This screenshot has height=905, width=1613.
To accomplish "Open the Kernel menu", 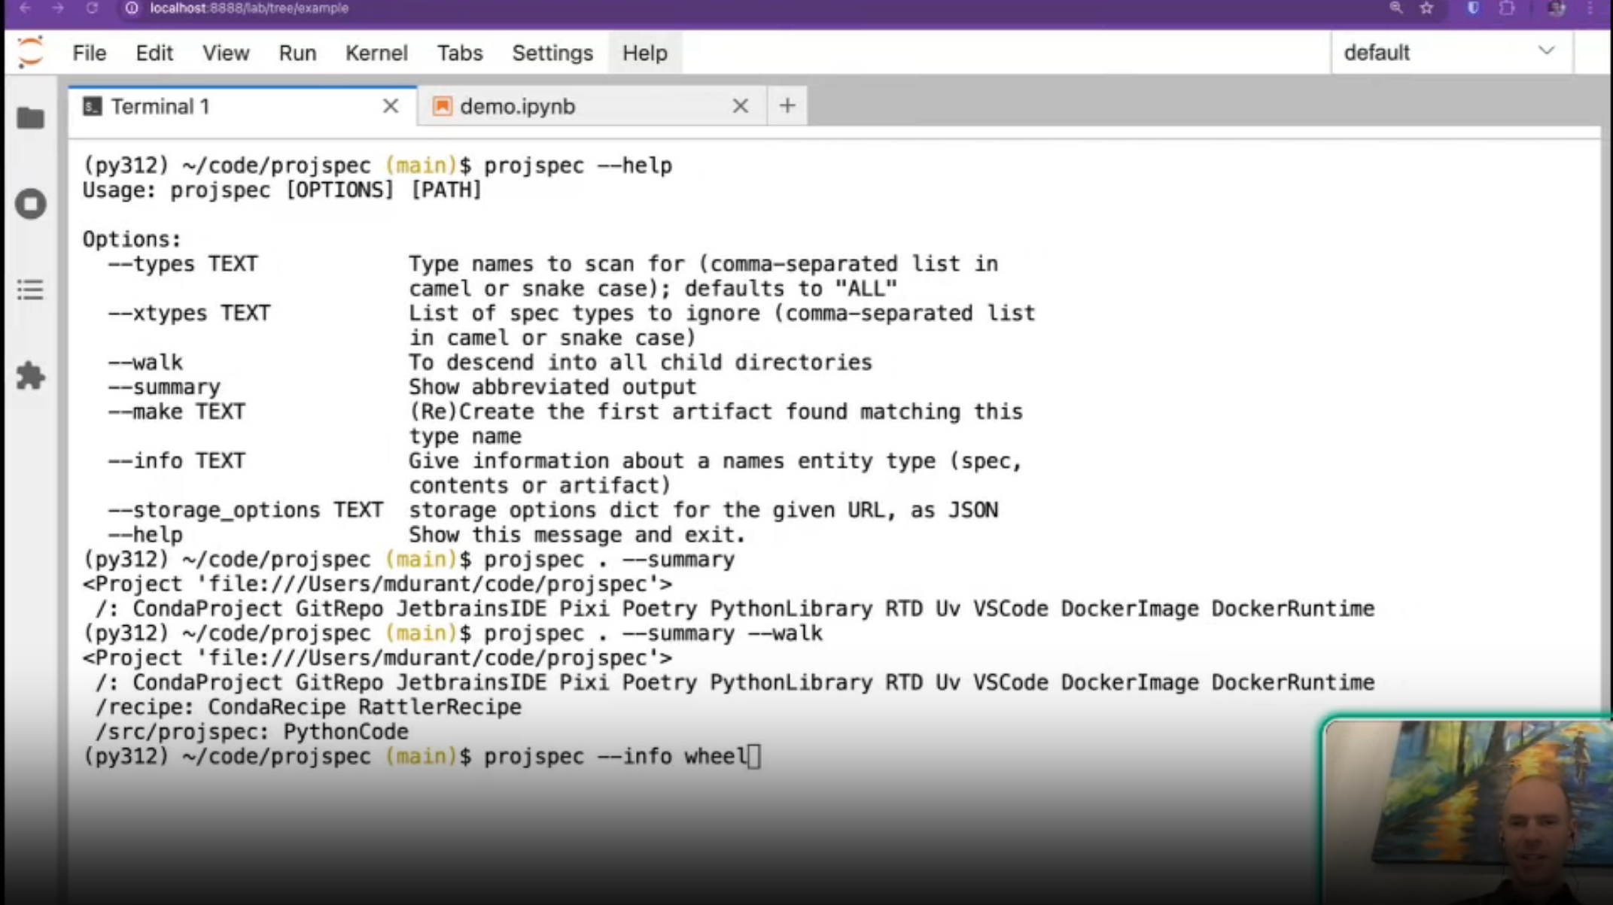I will click(376, 53).
